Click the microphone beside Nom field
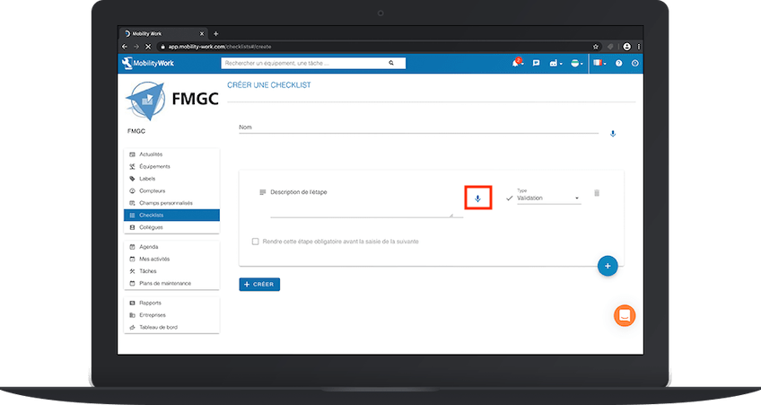Viewport: 761px width, 405px height. [613, 134]
